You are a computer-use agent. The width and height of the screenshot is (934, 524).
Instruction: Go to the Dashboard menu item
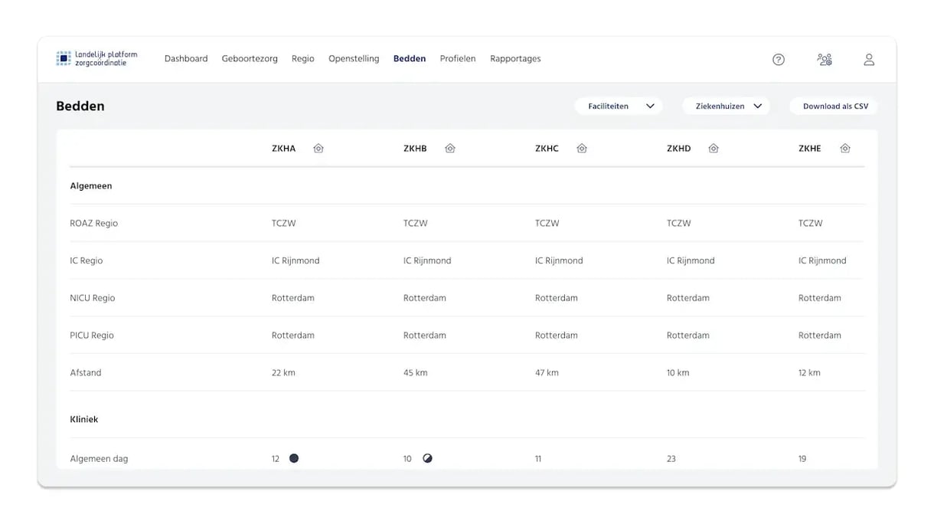(x=186, y=59)
